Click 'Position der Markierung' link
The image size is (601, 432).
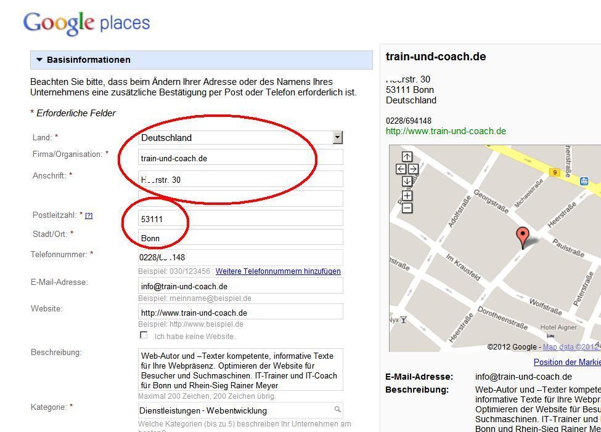(567, 362)
